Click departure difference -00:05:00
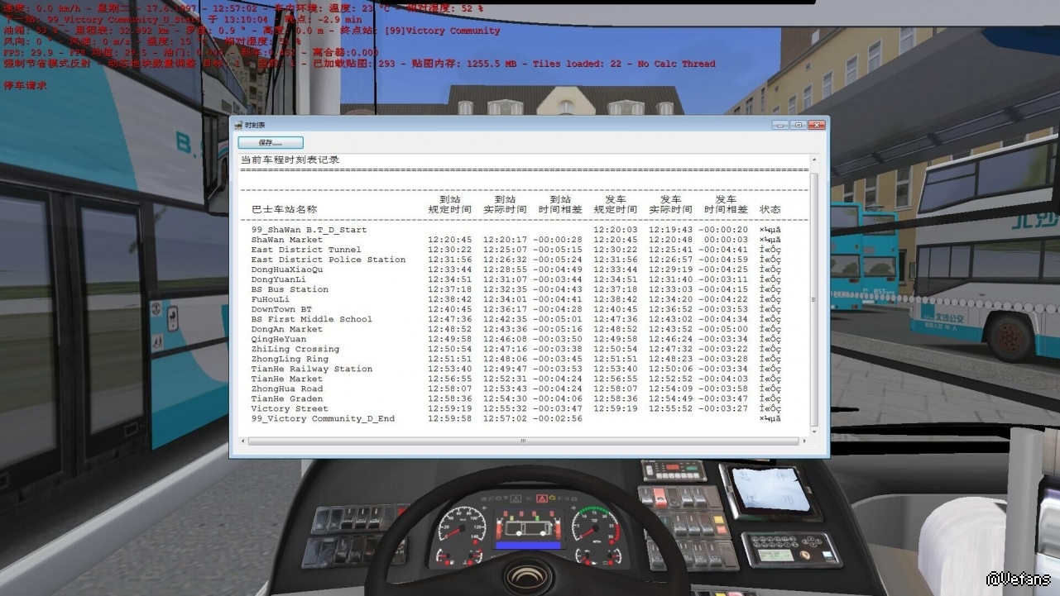This screenshot has width=1060, height=596. [x=723, y=329]
